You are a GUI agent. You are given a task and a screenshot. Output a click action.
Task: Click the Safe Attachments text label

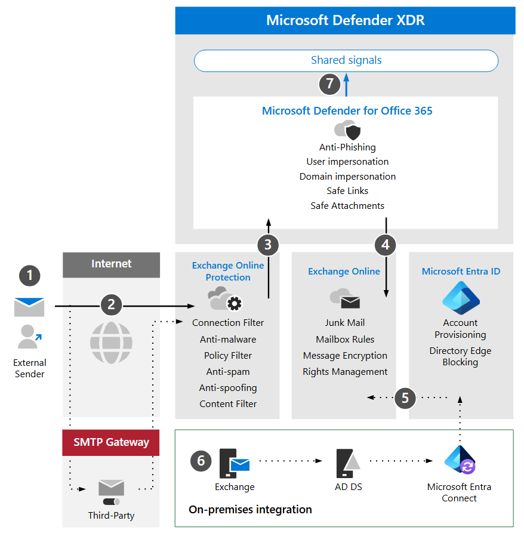(347, 206)
